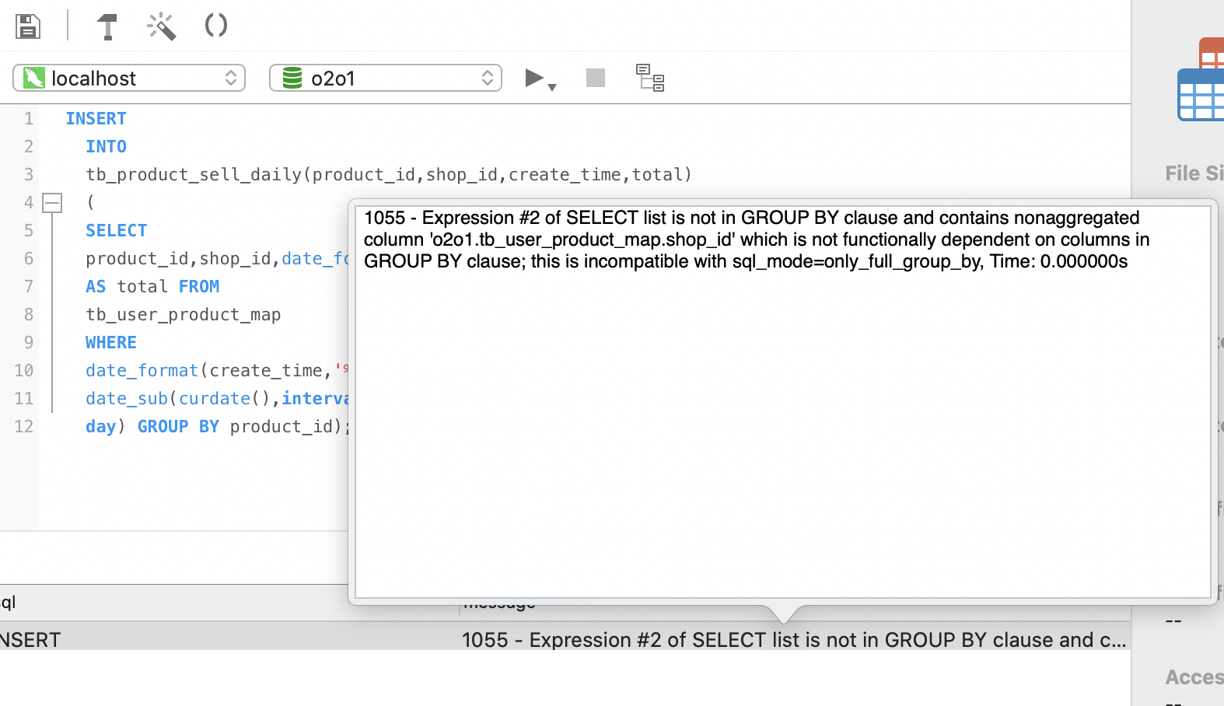
Task: Click the File Size label in side panel
Action: pyautogui.click(x=1194, y=173)
